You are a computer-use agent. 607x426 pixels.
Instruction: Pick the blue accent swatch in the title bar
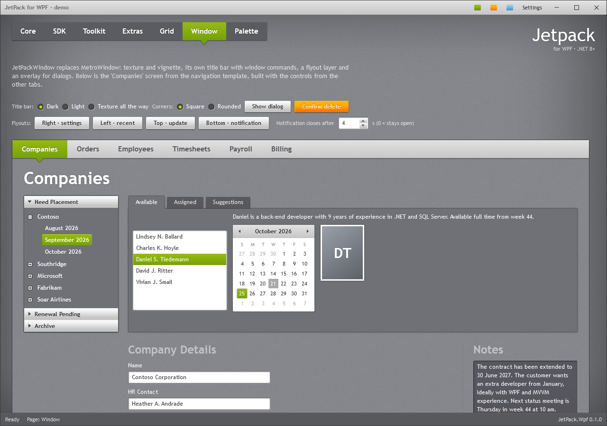(x=510, y=8)
